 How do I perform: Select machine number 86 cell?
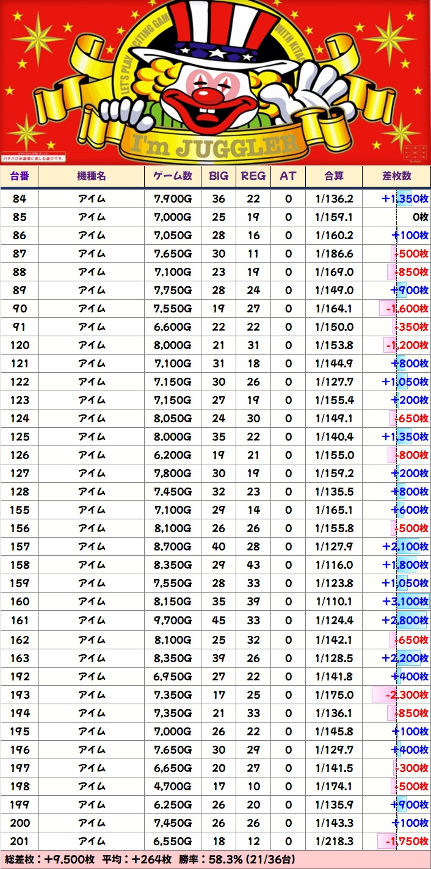[19, 236]
